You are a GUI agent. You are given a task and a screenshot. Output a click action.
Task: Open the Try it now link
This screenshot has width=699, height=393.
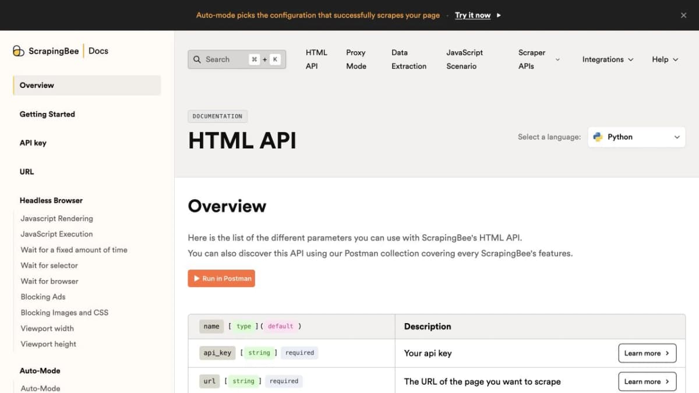tap(472, 15)
